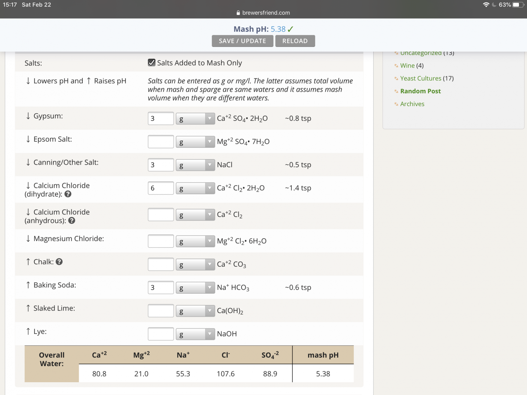
Task: Click the Lye amount field
Action: [x=161, y=334]
